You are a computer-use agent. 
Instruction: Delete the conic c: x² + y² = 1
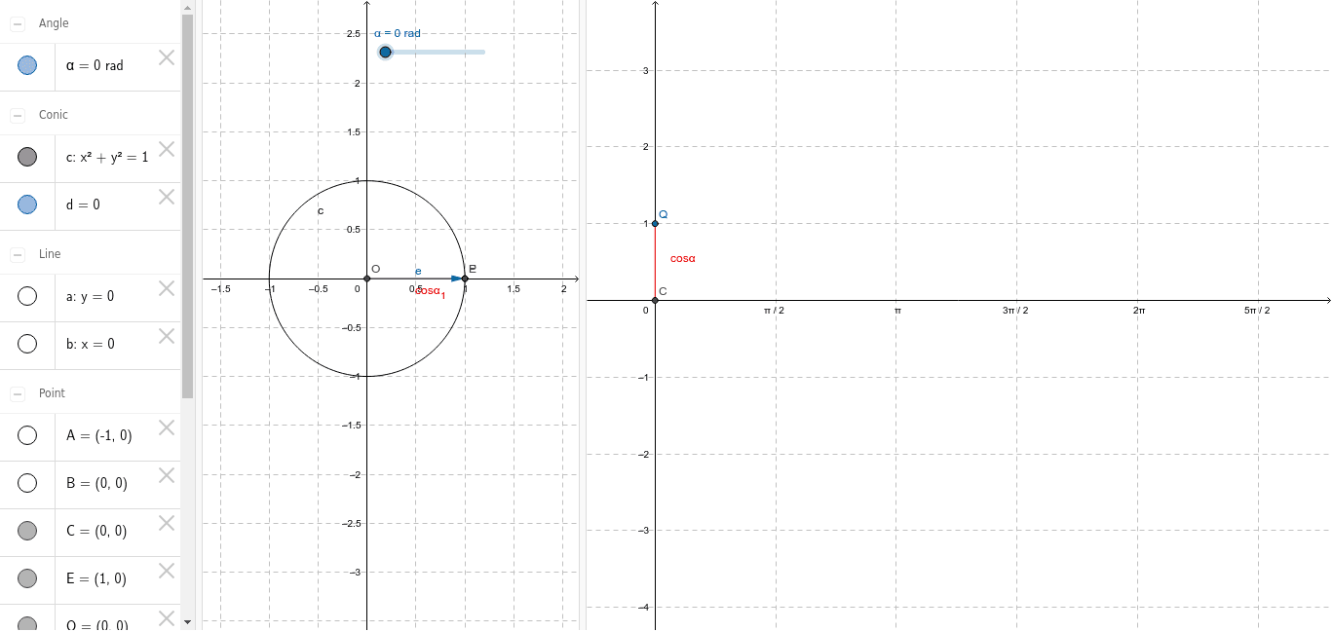click(166, 149)
